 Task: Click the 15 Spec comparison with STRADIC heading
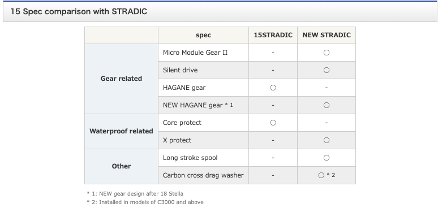tap(79, 11)
